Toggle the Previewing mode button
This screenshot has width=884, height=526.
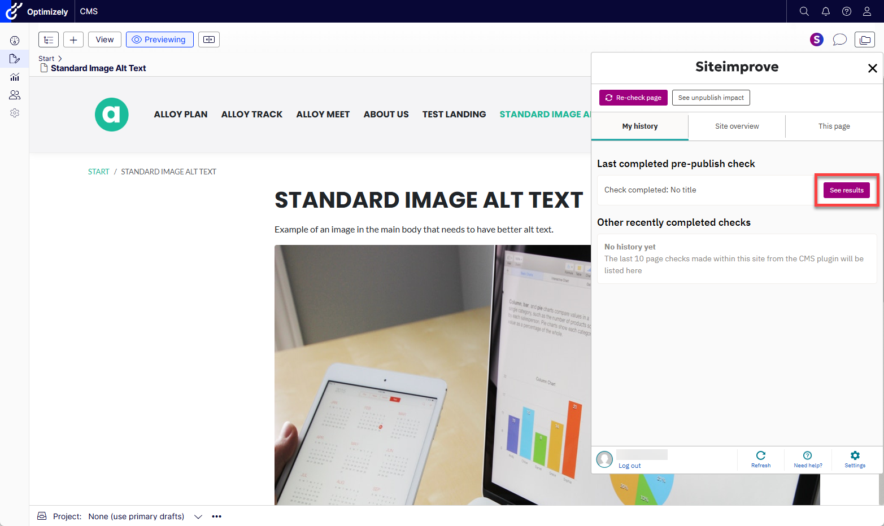coord(160,40)
